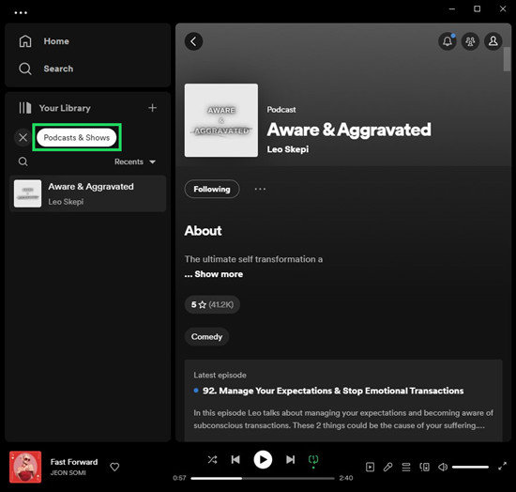
Task: Toggle the Podcasts & Shows filter chip
Action: (x=77, y=137)
